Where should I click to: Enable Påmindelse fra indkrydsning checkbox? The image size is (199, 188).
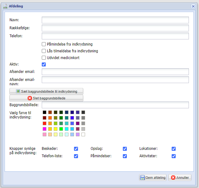[x=44, y=44]
